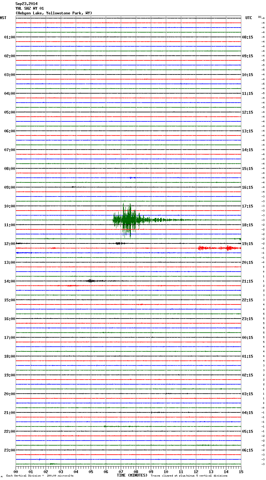This screenshot has height=480, width=266.
Task: Click the red seismic signal after 12:00
Action: (x=219, y=248)
